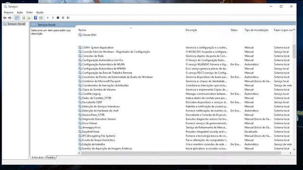This screenshot has width=303, height=170.
Task: Click gear icon beside Descoberta SSDP
Action: click(x=80, y=102)
